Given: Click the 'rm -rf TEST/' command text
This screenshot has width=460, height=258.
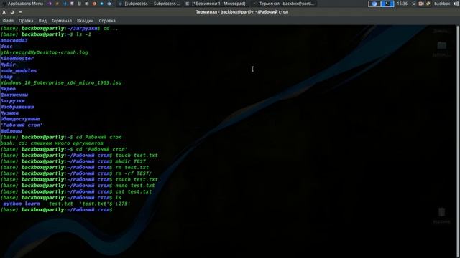Looking at the screenshot, I should tap(134, 173).
